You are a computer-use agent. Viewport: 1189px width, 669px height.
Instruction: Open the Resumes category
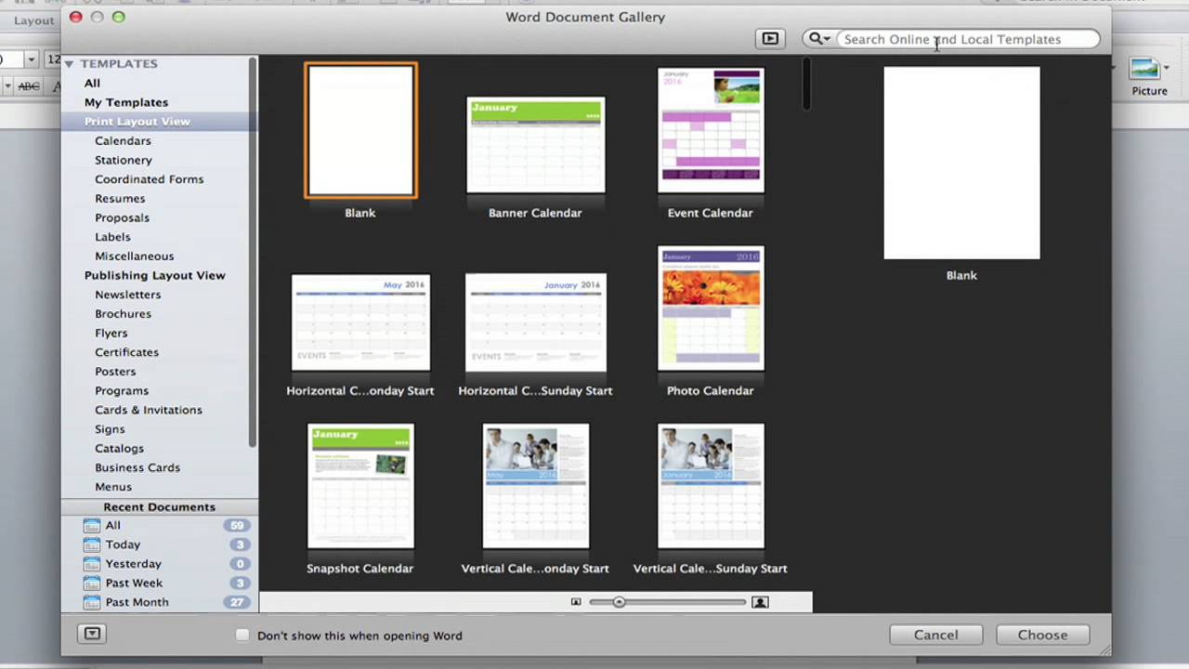(x=120, y=198)
